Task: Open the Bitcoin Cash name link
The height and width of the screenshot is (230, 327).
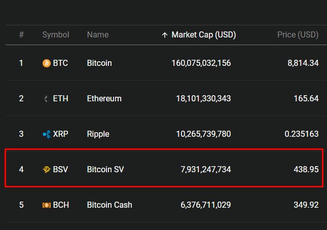Action: point(110,205)
